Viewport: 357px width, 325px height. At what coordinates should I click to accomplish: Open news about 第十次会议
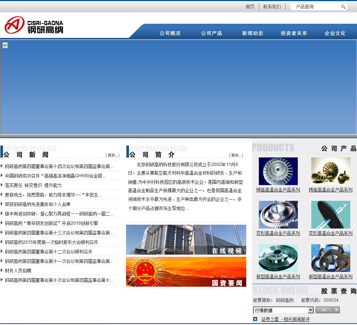tap(59, 280)
